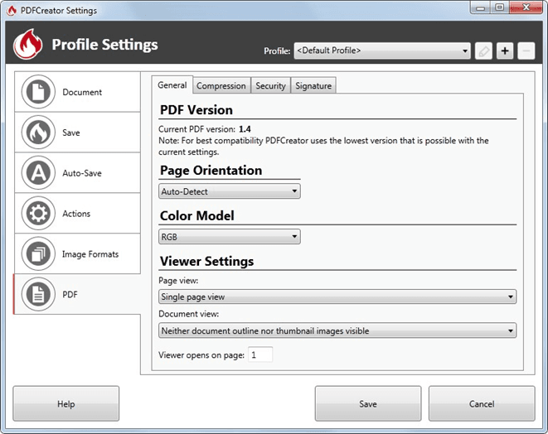Select the Document label in sidebar
The height and width of the screenshot is (434, 548).
82,92
